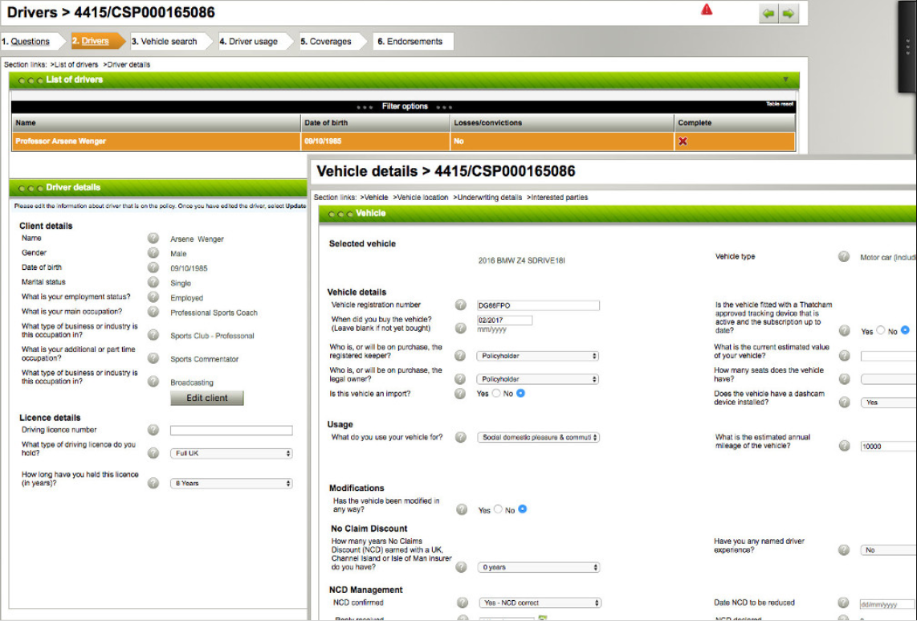Open the Coverages step
917x621 pixels.
tap(325, 41)
